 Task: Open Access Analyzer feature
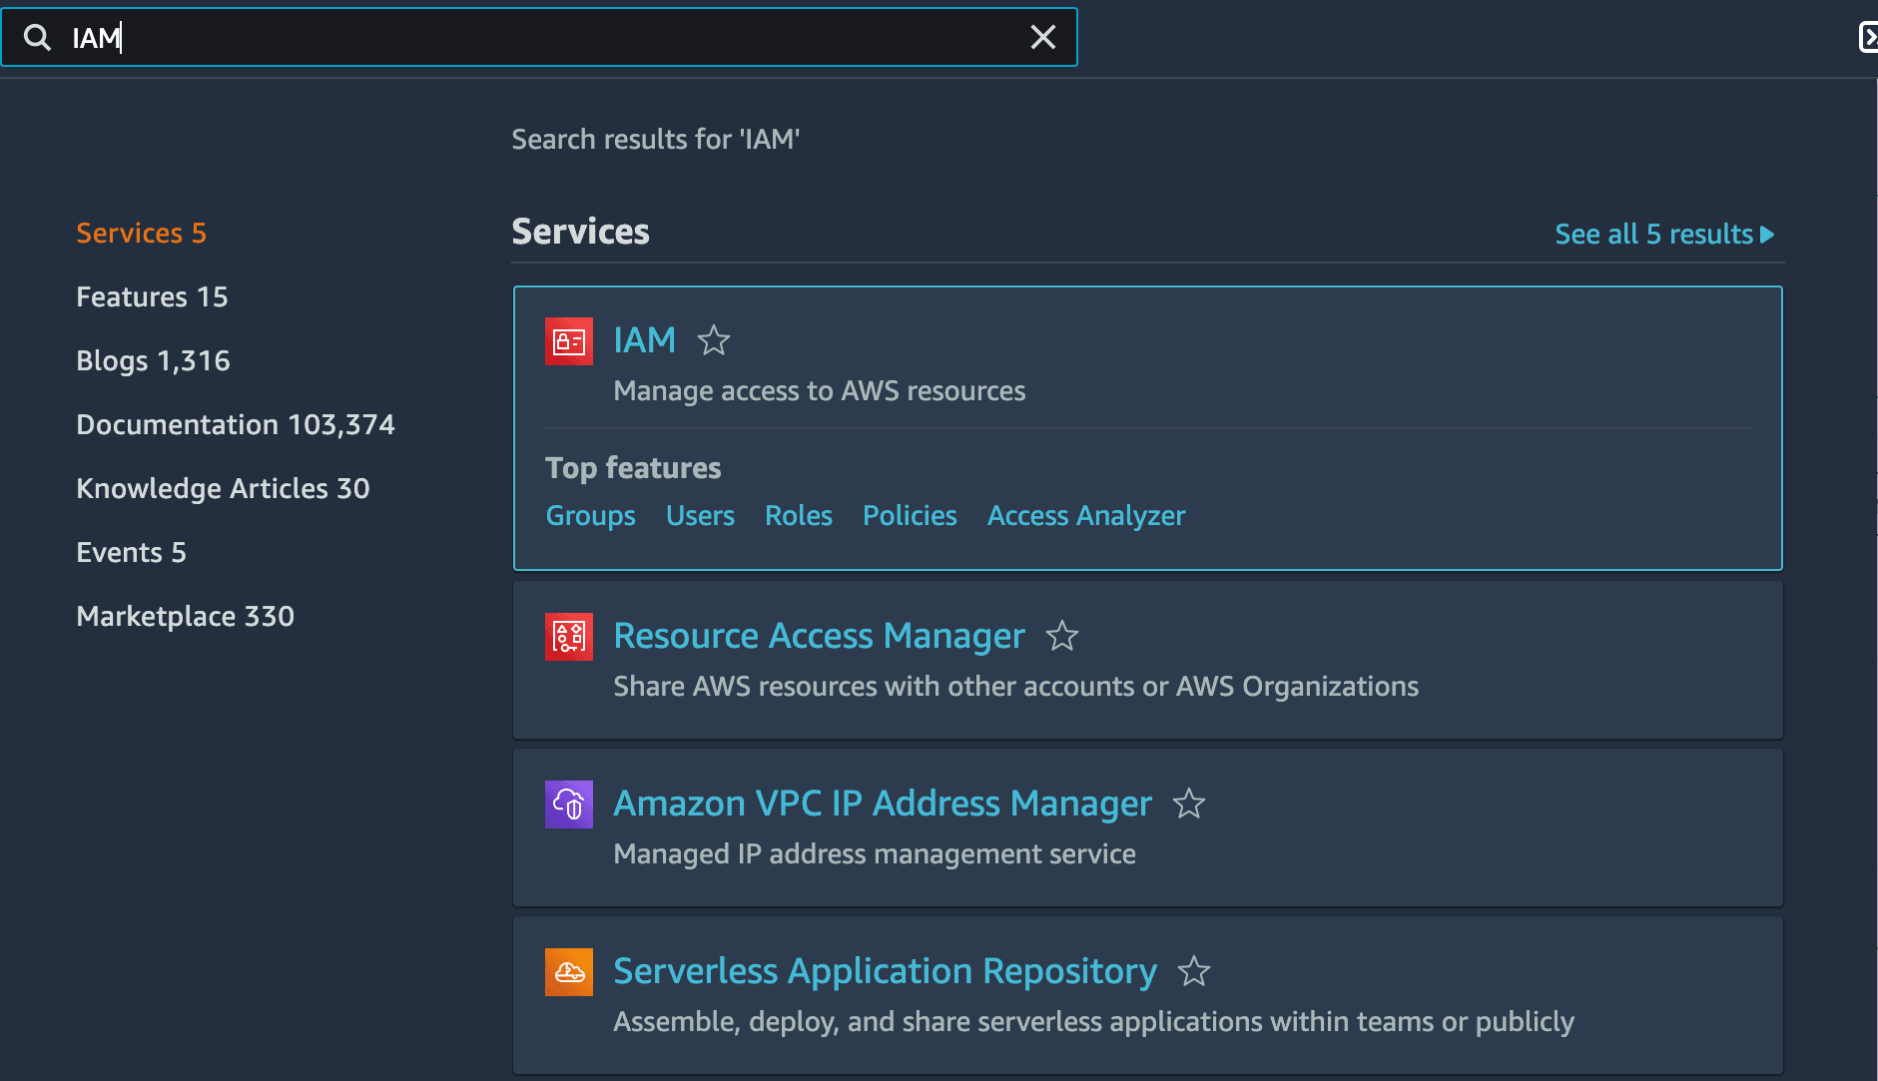1086,516
